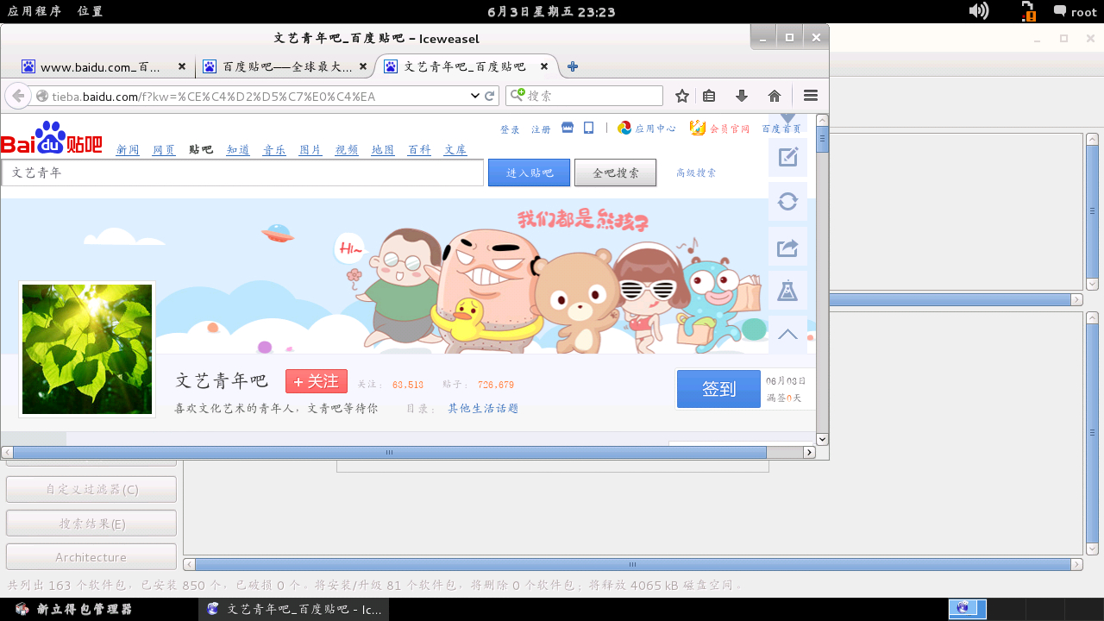Click the 文艺青年吧 Iceweasel taskbar item

click(x=294, y=609)
